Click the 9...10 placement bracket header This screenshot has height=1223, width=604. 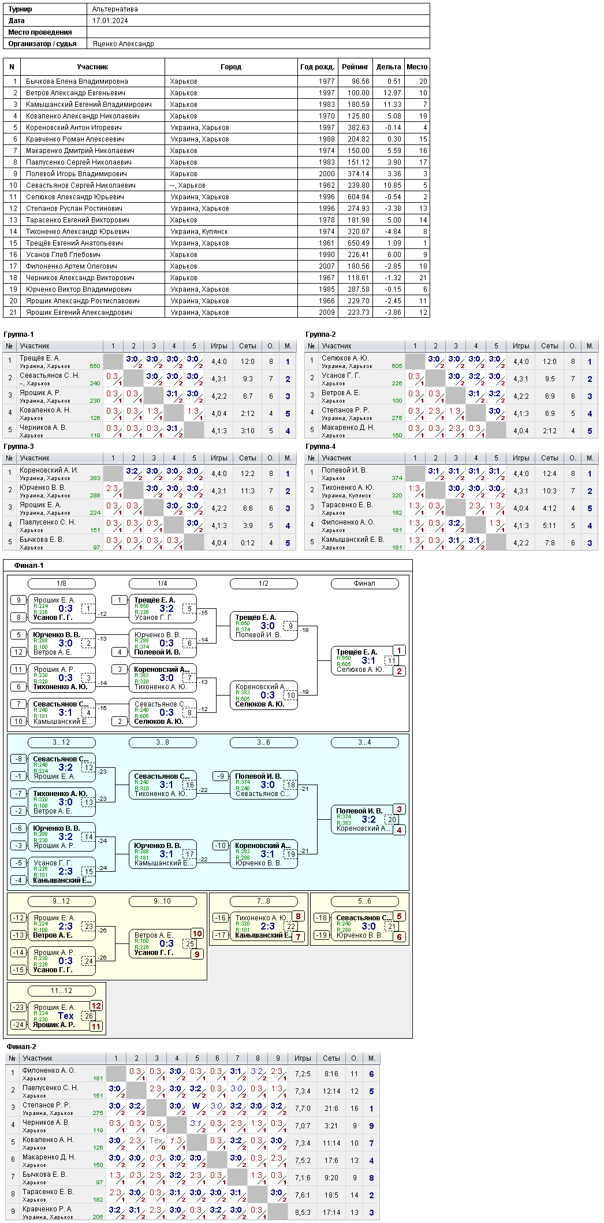click(x=163, y=901)
